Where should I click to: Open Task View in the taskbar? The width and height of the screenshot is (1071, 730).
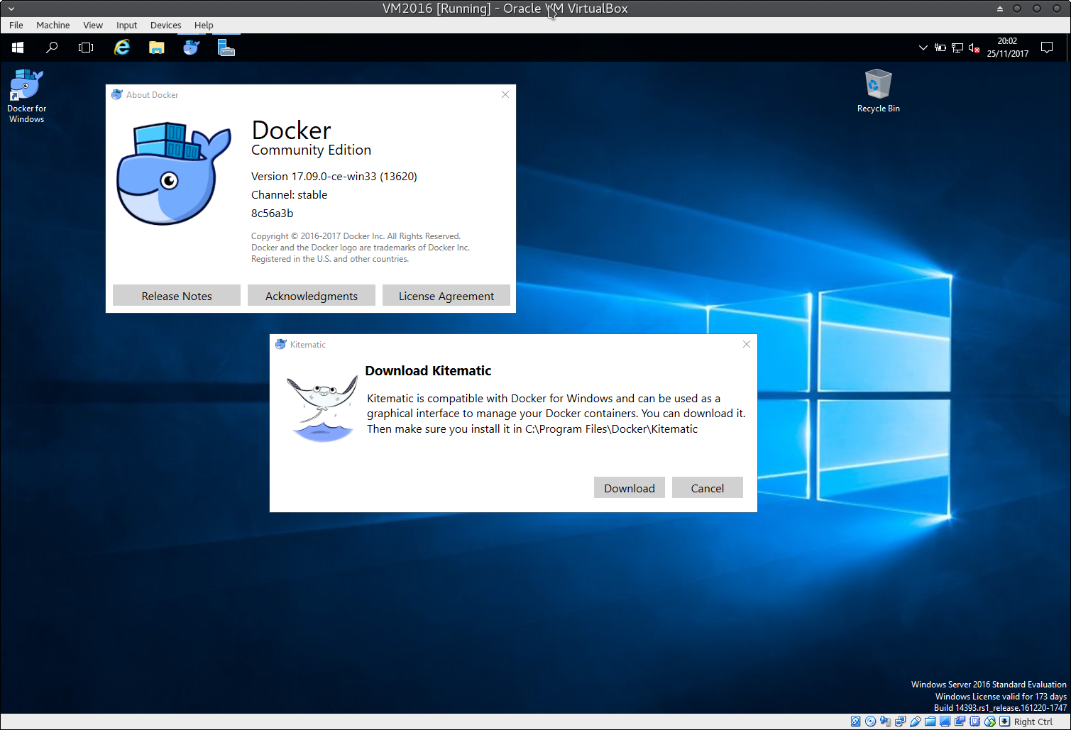(86, 48)
